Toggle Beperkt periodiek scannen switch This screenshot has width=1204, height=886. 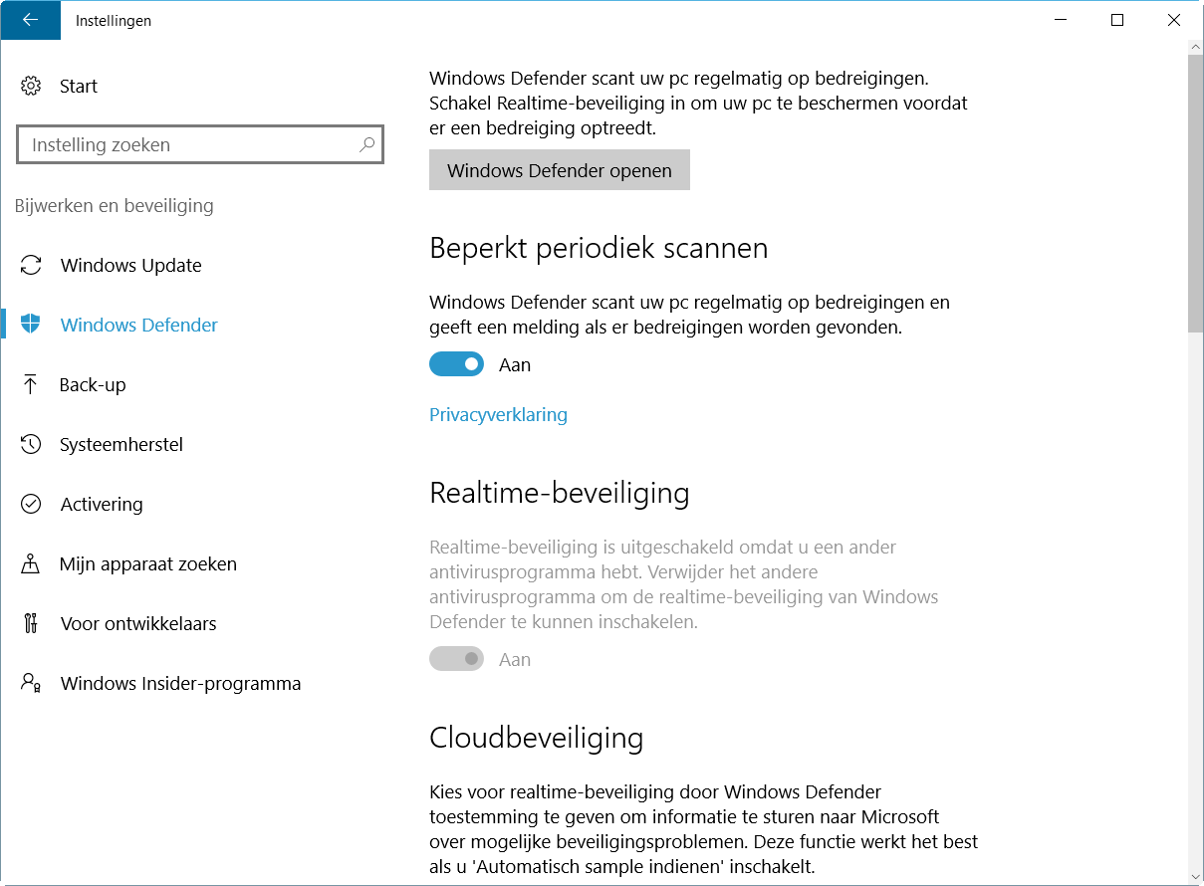[456, 364]
